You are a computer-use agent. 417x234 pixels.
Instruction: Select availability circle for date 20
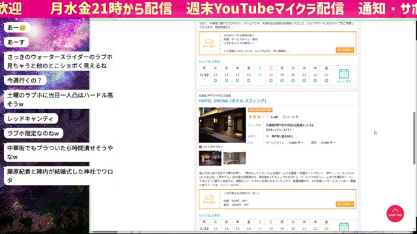click(293, 81)
